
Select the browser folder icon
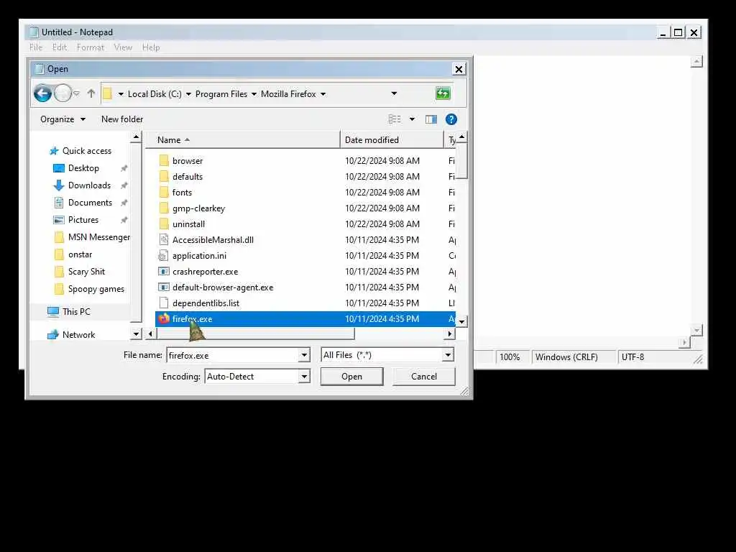164,160
